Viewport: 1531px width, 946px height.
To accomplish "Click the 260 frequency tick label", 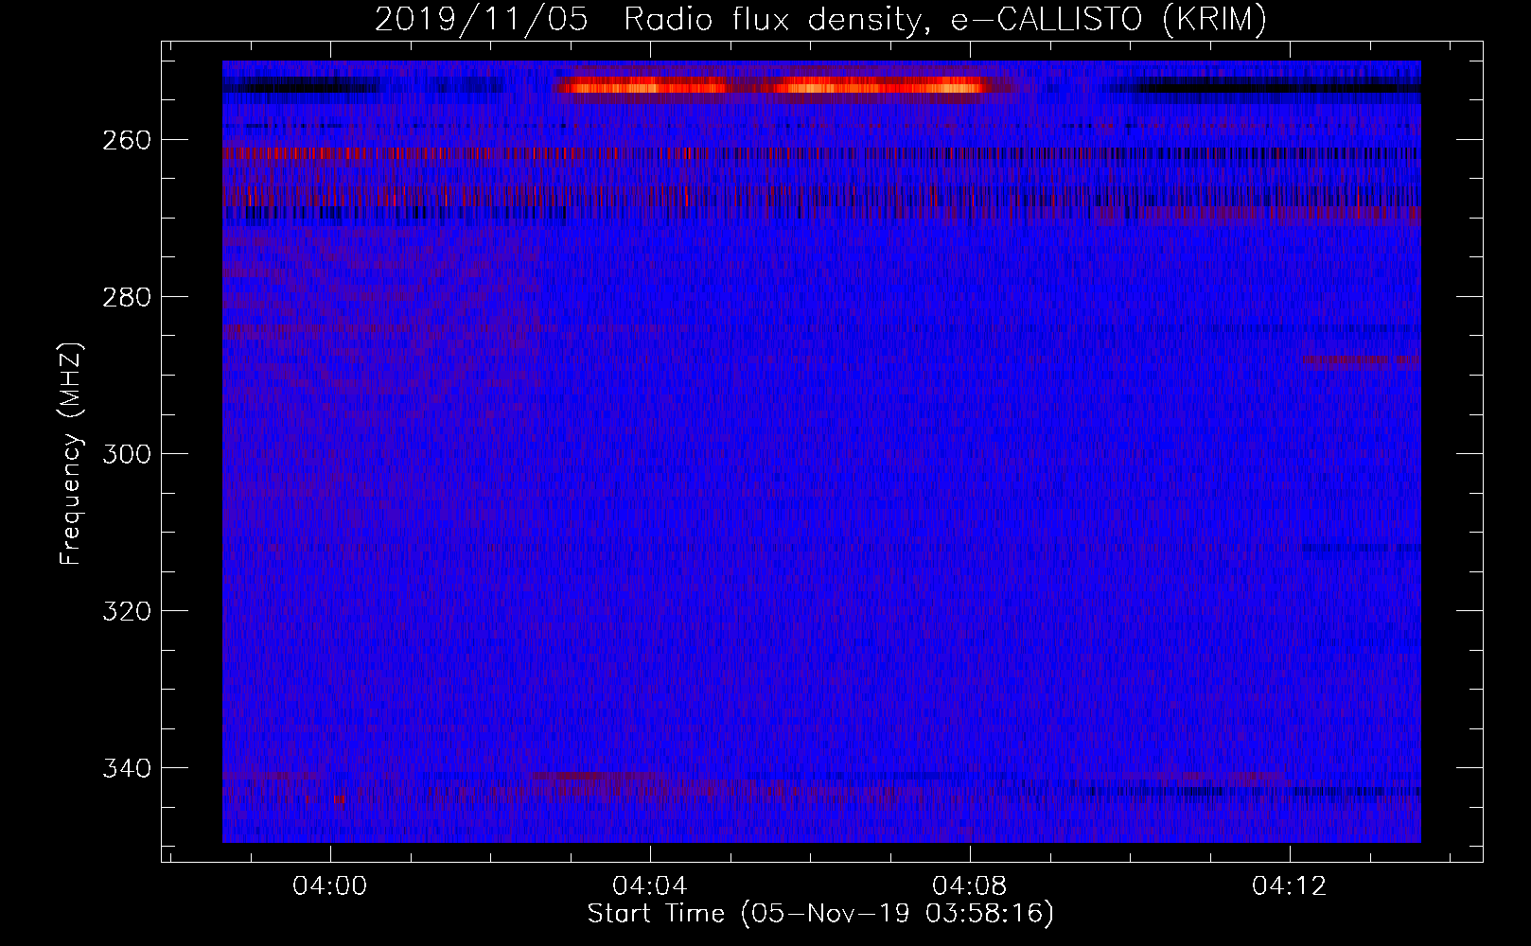I will (x=127, y=140).
